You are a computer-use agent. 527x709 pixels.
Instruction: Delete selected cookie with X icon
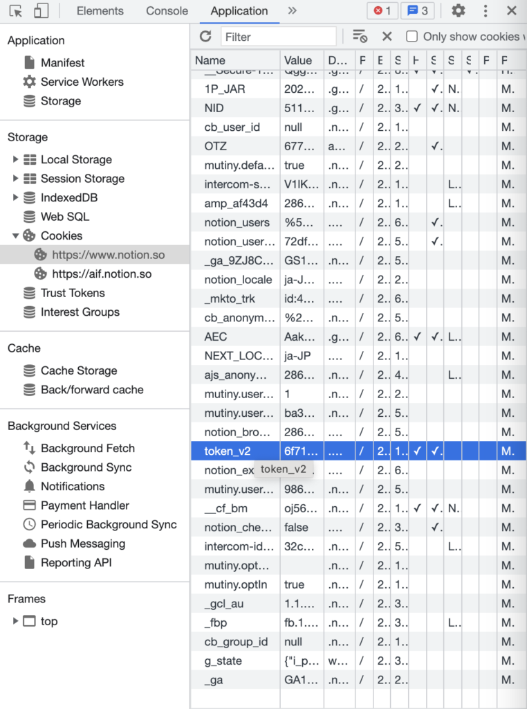point(387,37)
